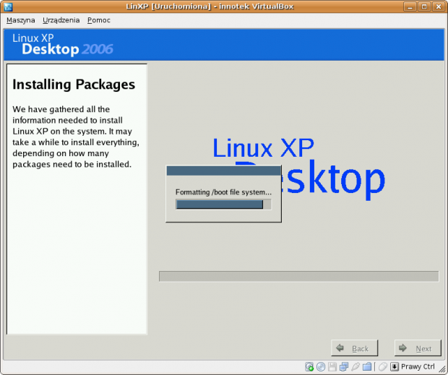Click the shared folders status icon
The image size is (448, 375).
pos(366,367)
